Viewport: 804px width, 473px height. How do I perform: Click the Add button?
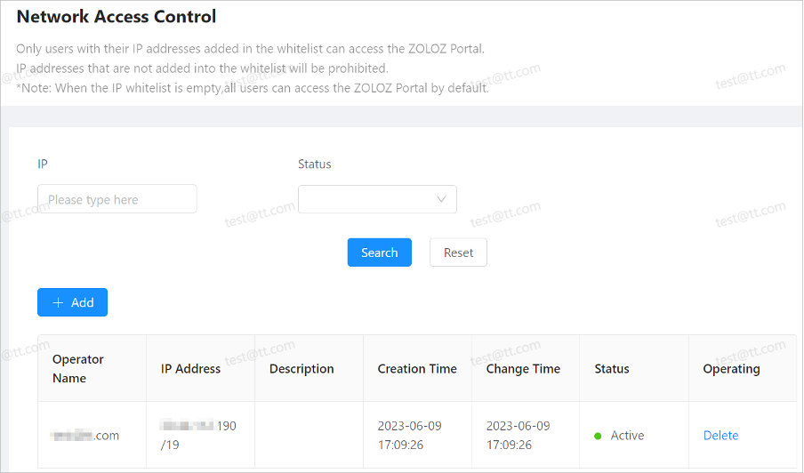72,302
